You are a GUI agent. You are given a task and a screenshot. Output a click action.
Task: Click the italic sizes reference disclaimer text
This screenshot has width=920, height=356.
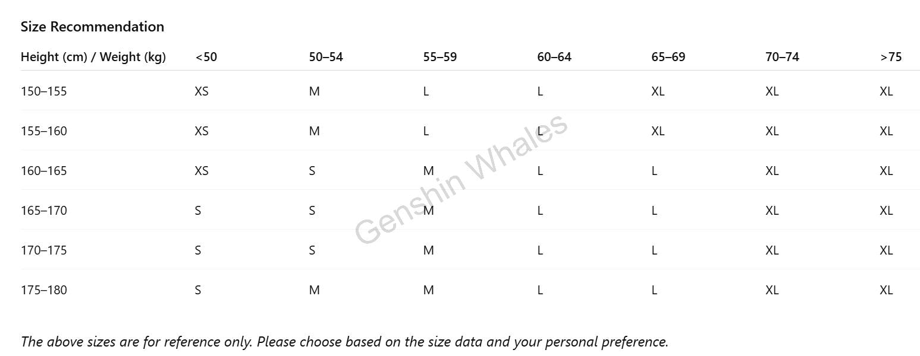(344, 342)
